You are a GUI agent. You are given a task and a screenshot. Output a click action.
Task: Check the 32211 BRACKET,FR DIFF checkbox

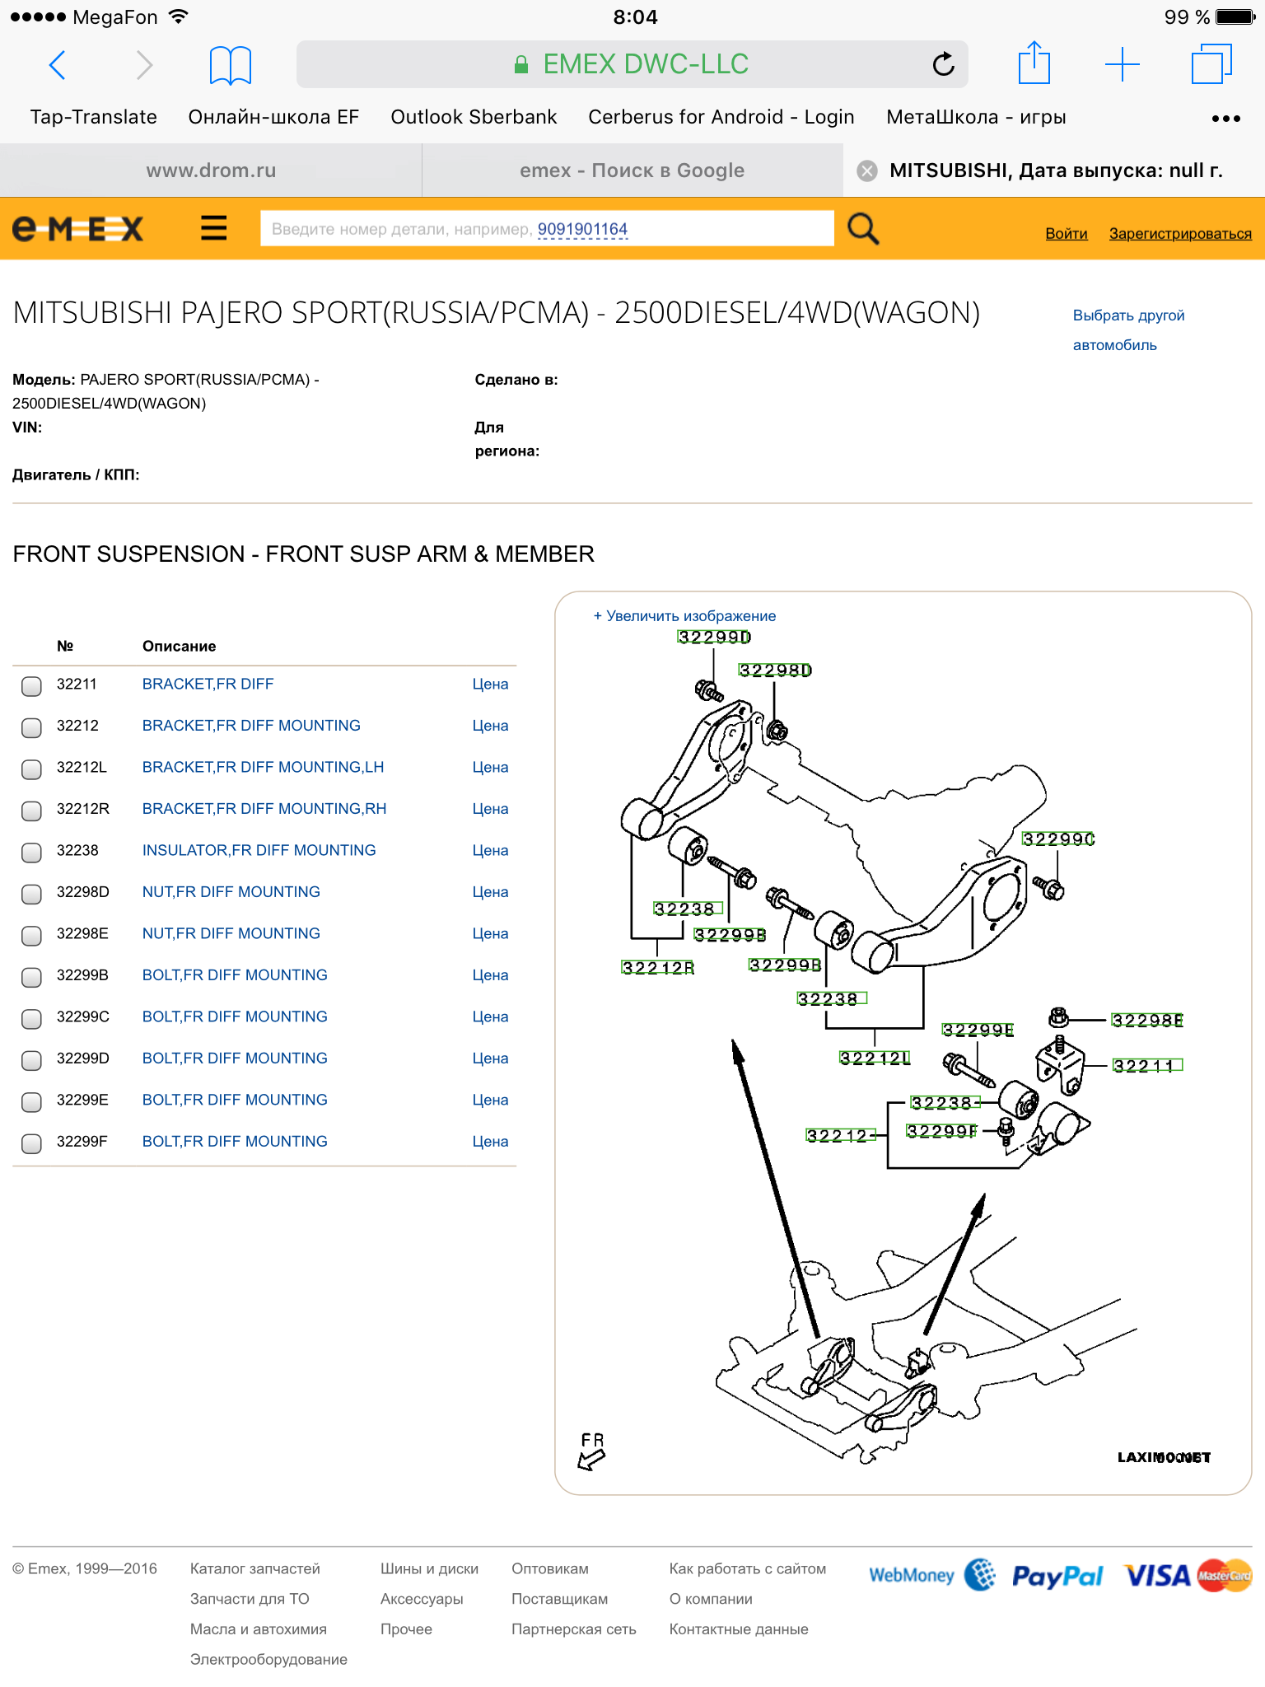tap(31, 686)
